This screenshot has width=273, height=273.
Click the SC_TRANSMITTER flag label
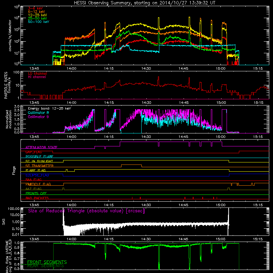40,166
